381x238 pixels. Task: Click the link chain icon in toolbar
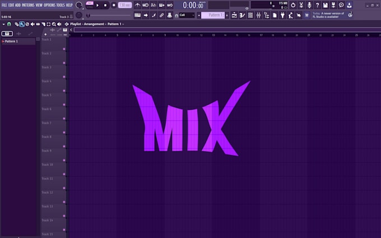pyautogui.click(x=161, y=15)
